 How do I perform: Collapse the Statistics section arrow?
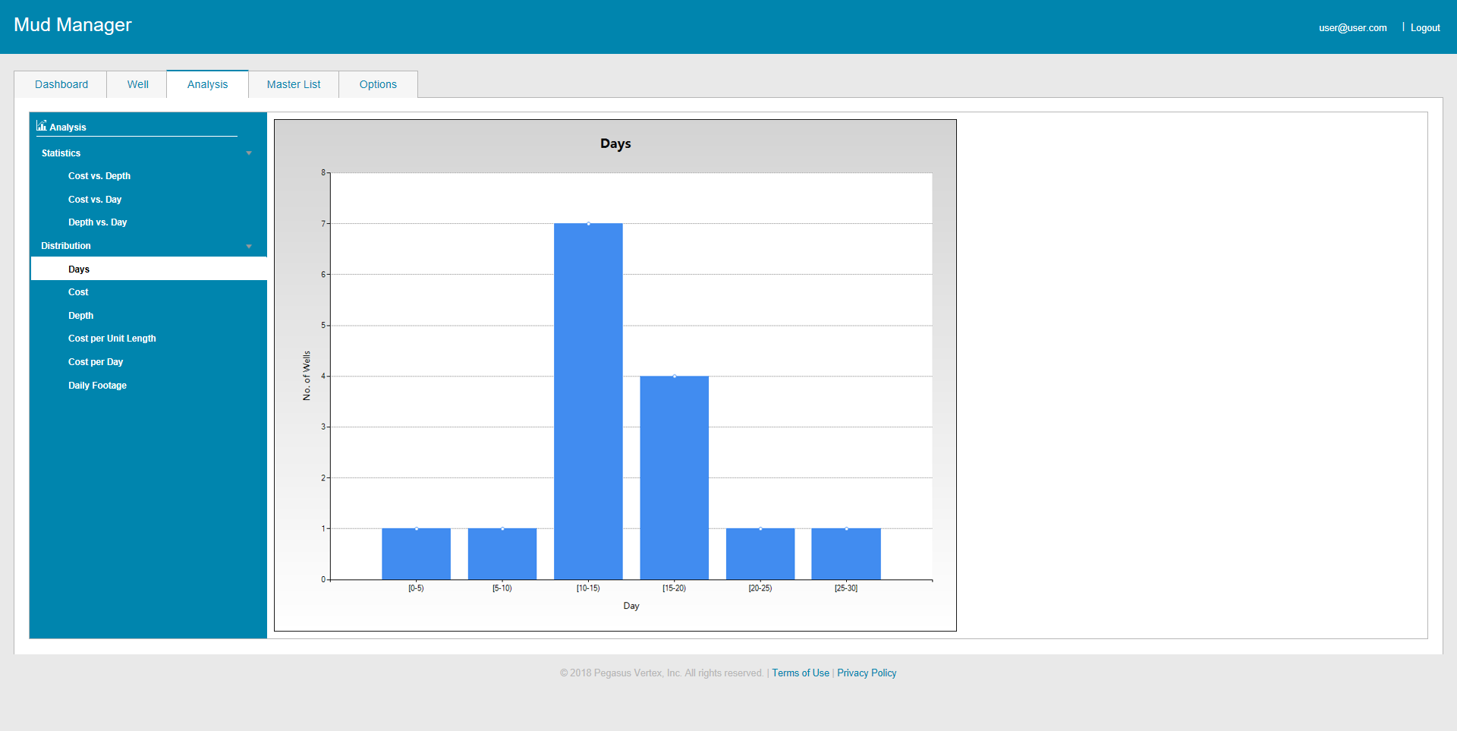(x=249, y=153)
